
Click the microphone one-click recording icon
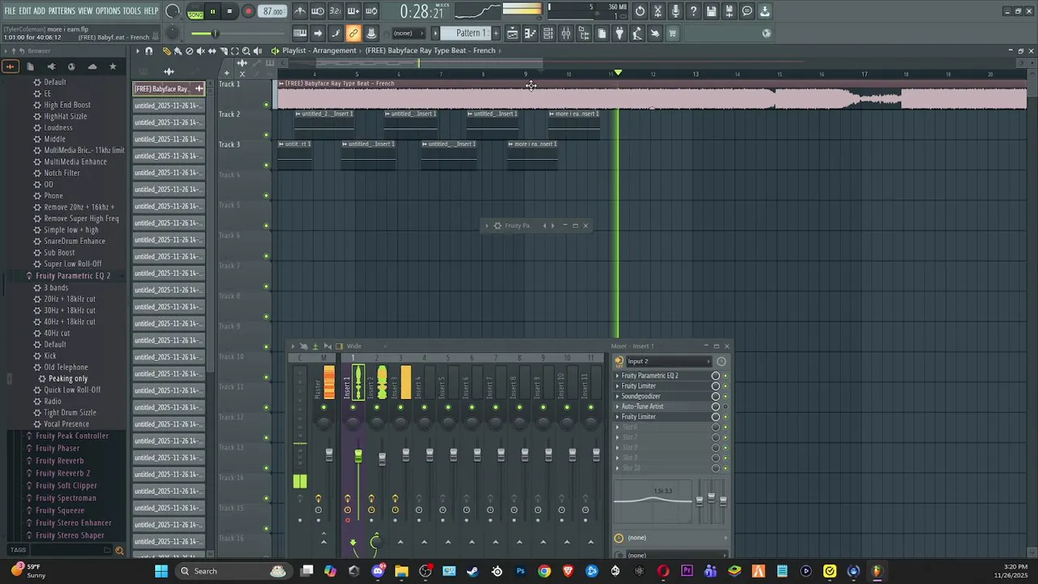tap(676, 11)
